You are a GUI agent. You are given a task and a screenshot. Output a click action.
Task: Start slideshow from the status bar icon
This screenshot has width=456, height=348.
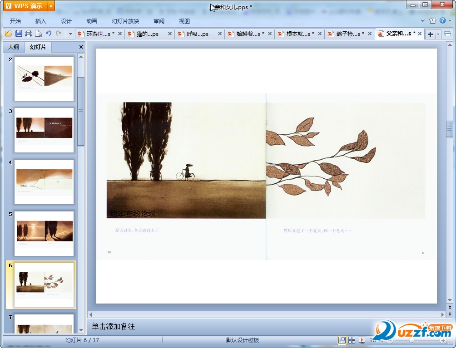(x=362, y=340)
